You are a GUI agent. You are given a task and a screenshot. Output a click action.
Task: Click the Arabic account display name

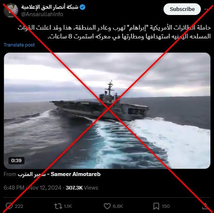pyautogui.click(x=50, y=7)
